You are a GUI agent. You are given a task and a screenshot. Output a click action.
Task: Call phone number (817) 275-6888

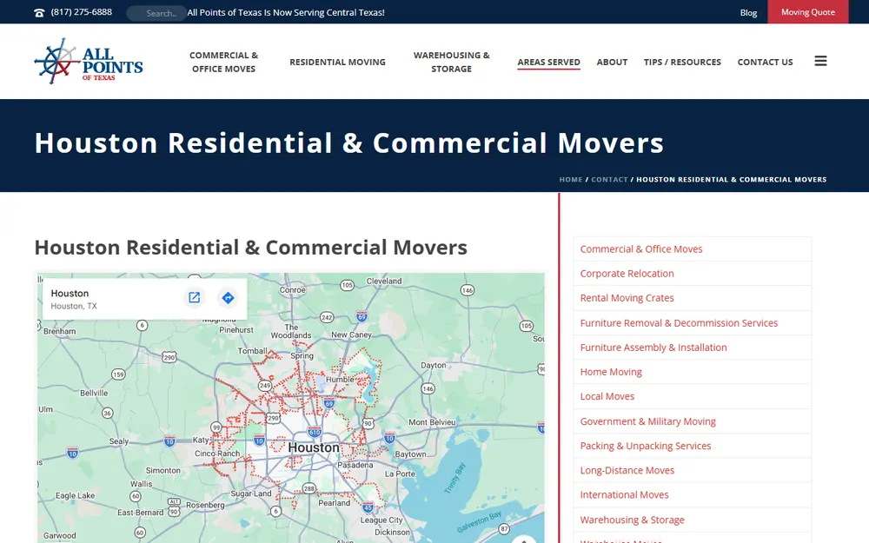(x=82, y=11)
